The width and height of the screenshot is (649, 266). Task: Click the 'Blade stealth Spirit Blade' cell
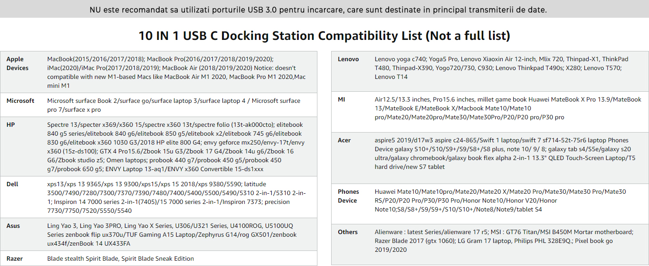[x=121, y=258]
